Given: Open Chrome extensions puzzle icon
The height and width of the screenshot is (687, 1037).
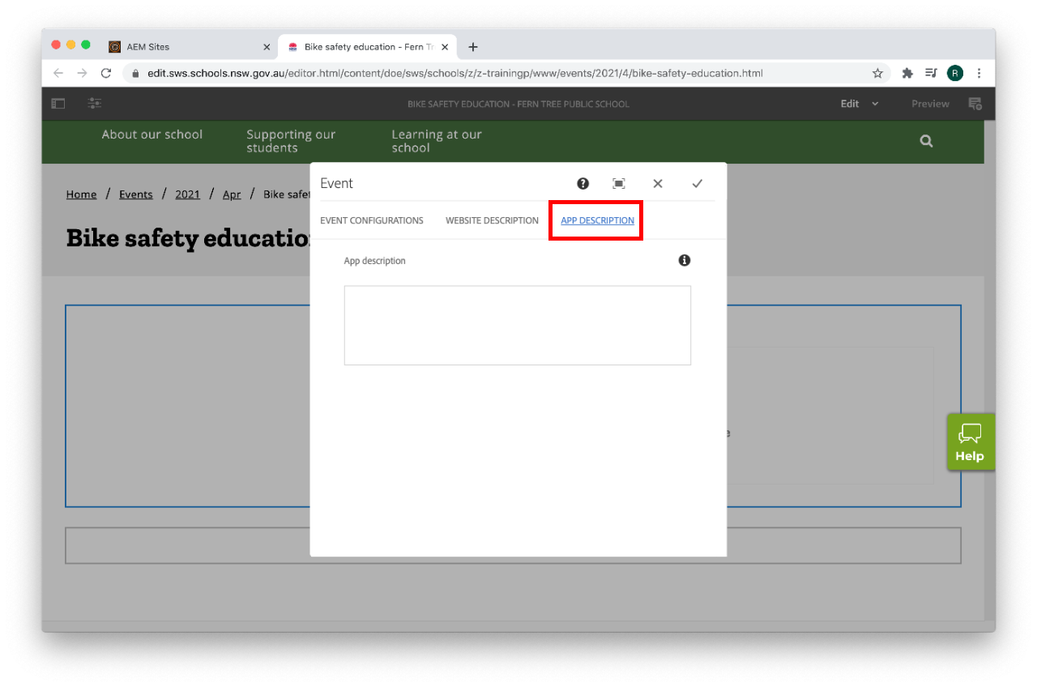Looking at the screenshot, I should tap(907, 73).
